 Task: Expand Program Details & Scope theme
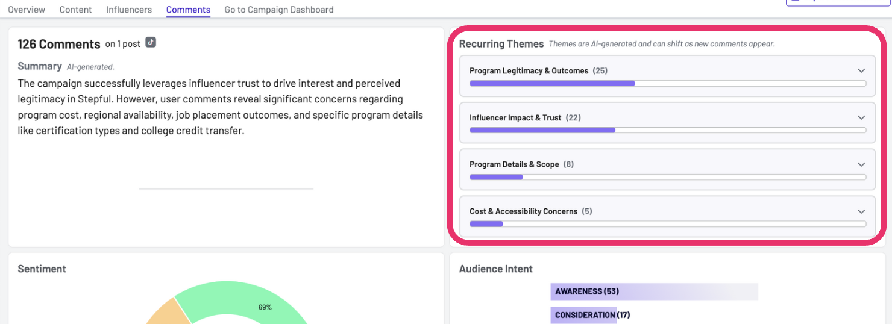point(861,164)
